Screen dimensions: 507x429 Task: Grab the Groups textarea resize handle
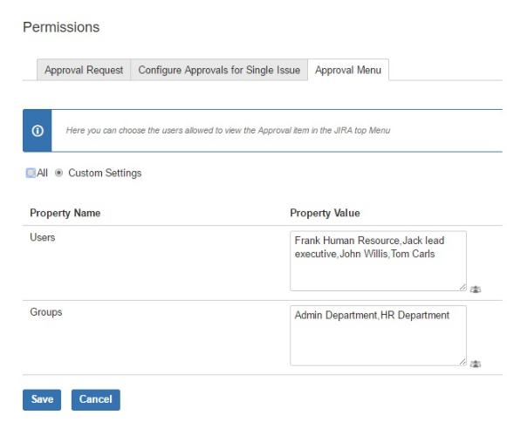462,362
